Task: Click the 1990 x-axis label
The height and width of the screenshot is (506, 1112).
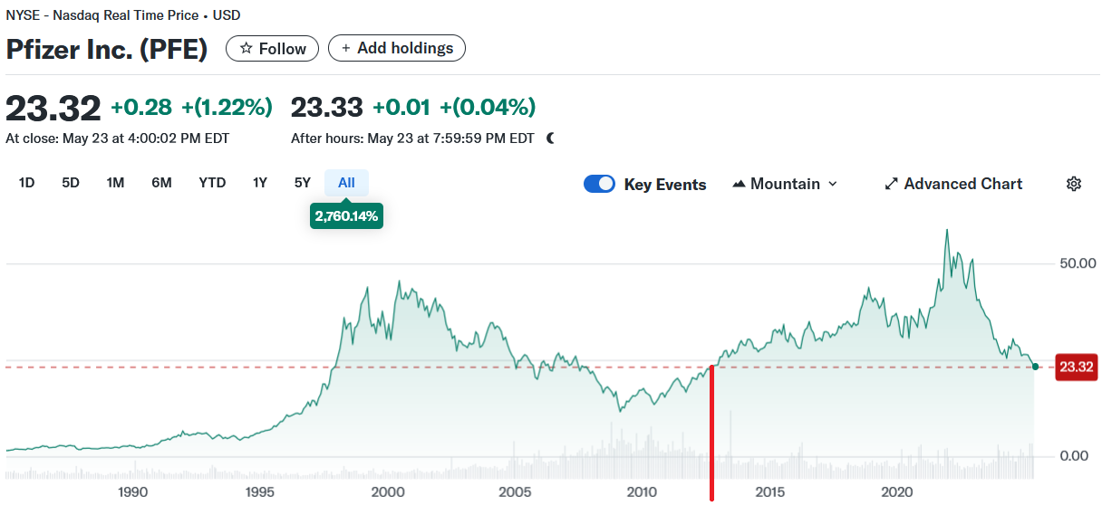Action: click(x=132, y=492)
